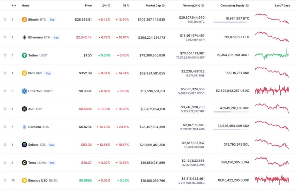
Task: Sort by Market Cap header text
Action: [x=153, y=6]
